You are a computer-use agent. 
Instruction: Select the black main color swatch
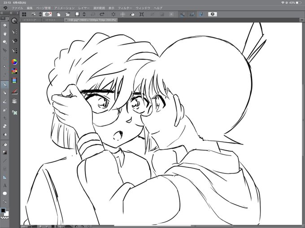(3, 211)
